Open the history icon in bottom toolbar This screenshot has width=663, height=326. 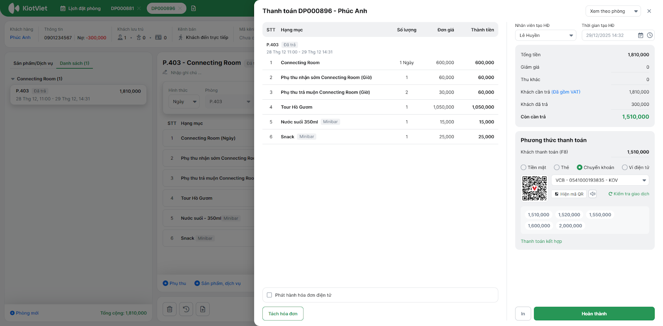pyautogui.click(x=186, y=309)
